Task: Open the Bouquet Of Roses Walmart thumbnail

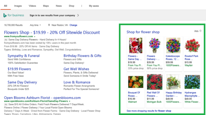Action: click(x=136, y=82)
